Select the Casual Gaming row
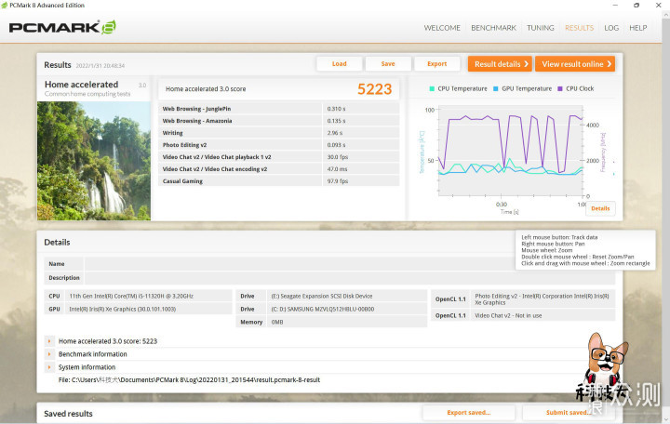The width and height of the screenshot is (670, 424). tap(278, 181)
